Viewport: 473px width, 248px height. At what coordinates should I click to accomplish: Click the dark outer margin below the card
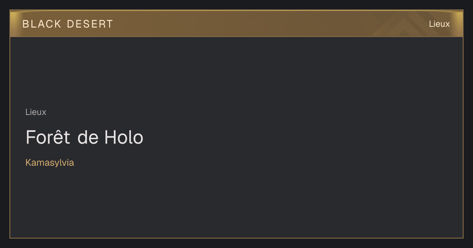[236, 243]
